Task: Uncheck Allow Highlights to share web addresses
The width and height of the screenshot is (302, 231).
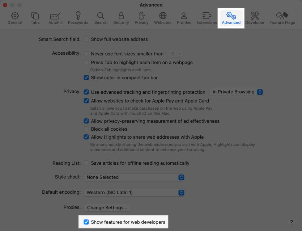Action: 86,137
